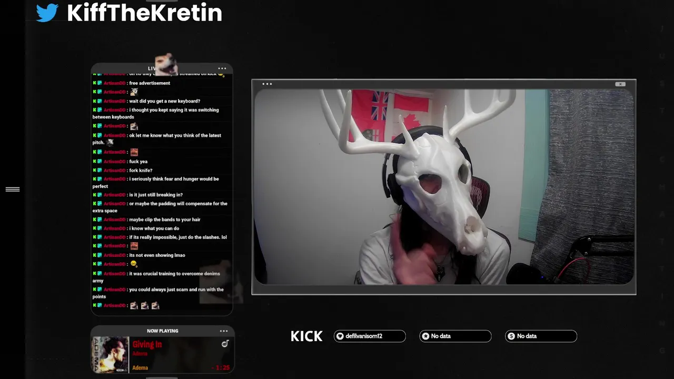Click 'is it just still breaking in?' message

[156, 195]
